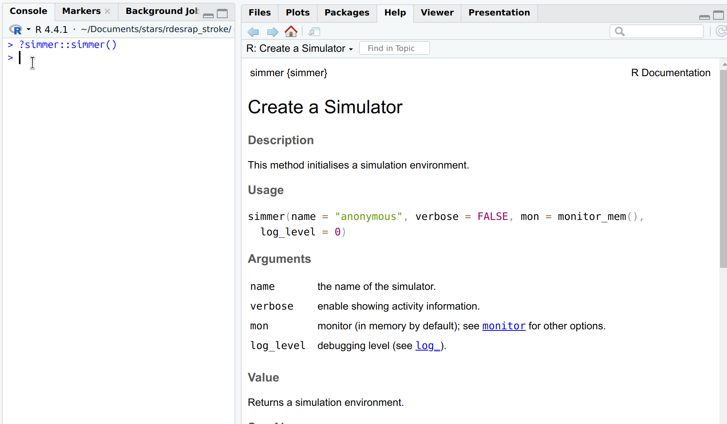Click the R logo icon in console
Screen dimensions: 727x424
(x=16, y=29)
